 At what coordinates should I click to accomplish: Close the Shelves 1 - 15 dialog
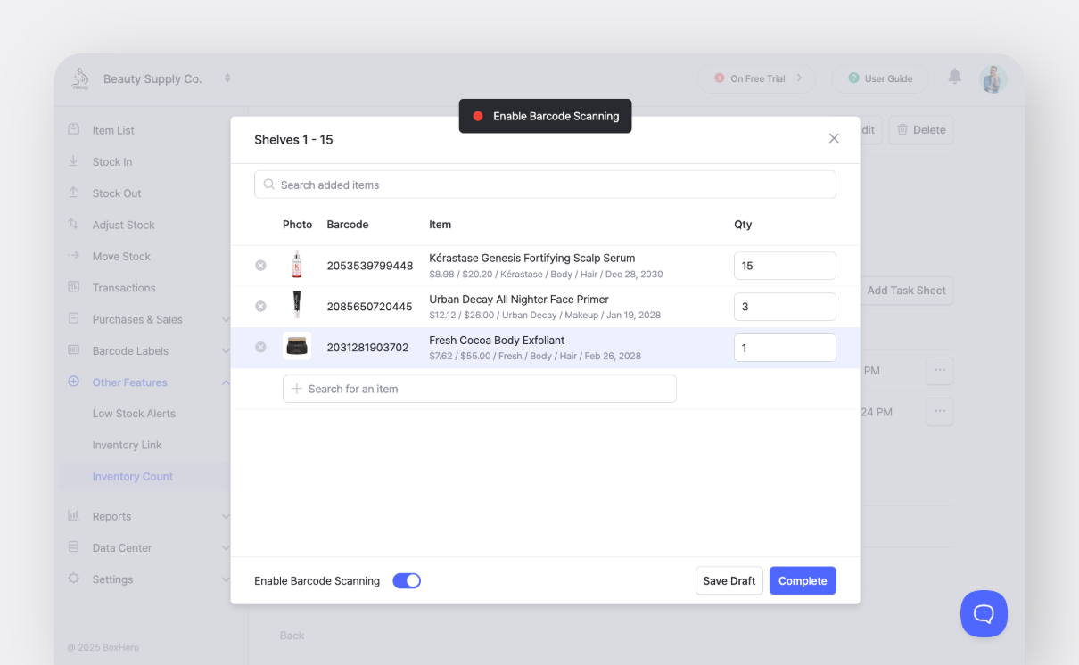click(834, 139)
